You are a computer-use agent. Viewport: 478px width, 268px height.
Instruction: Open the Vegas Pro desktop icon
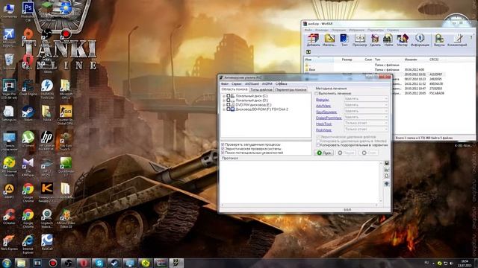[9, 89]
